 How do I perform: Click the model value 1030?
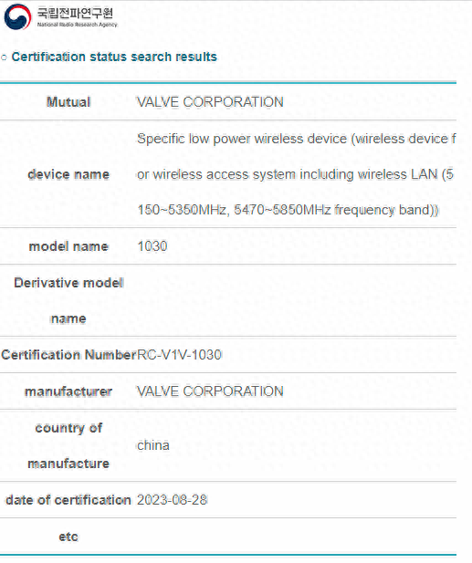[152, 246]
